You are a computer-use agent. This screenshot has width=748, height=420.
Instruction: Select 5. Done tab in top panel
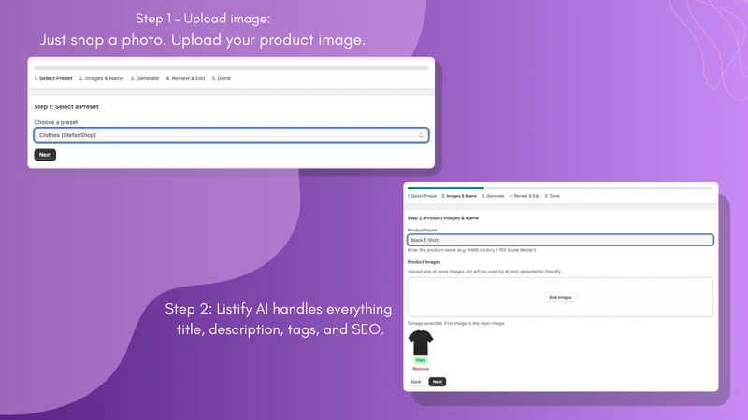(x=221, y=78)
